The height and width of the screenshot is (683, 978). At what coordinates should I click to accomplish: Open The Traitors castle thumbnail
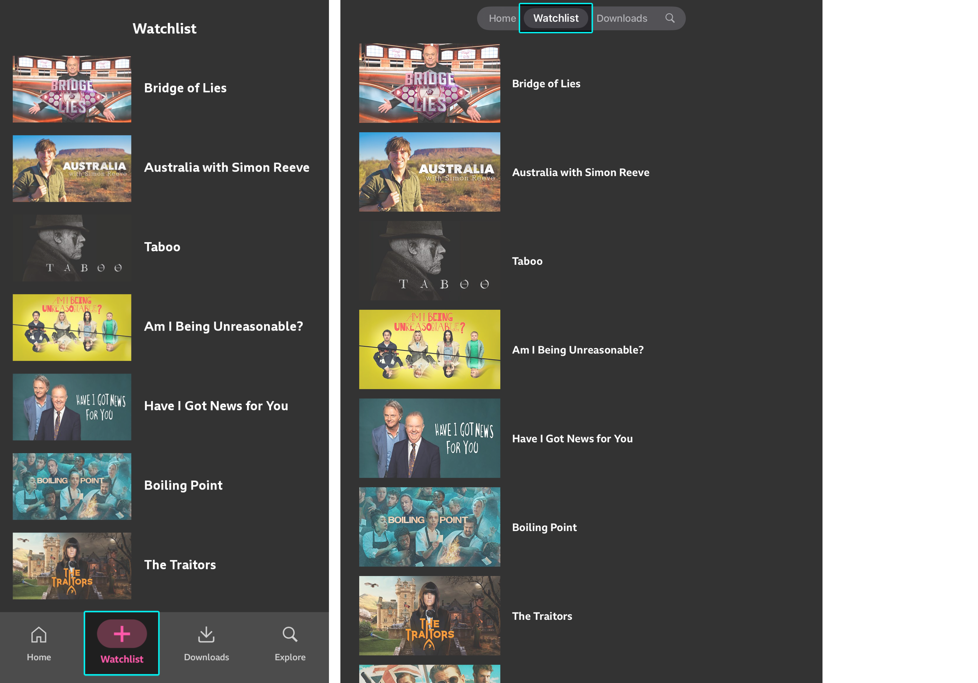click(71, 565)
